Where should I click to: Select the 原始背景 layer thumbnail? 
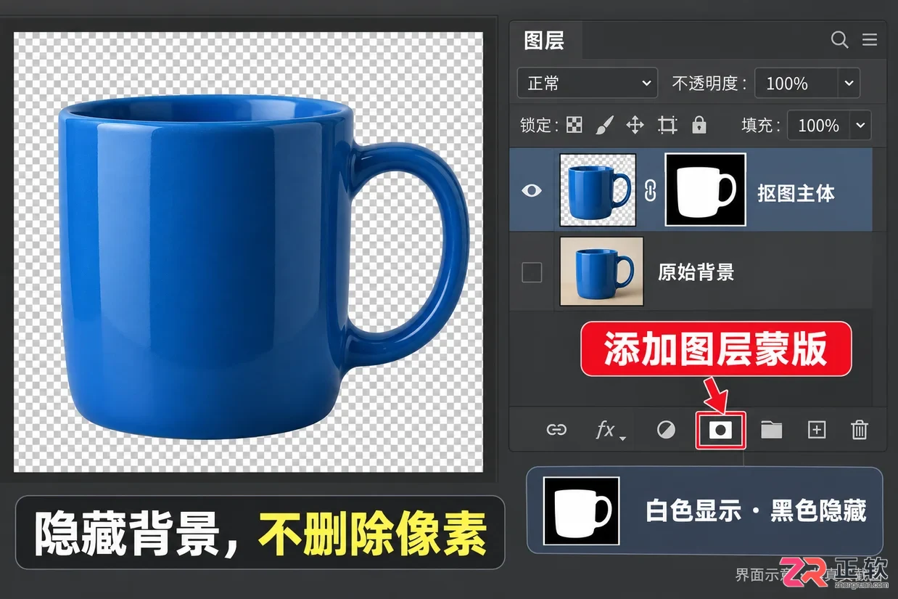pyautogui.click(x=601, y=272)
